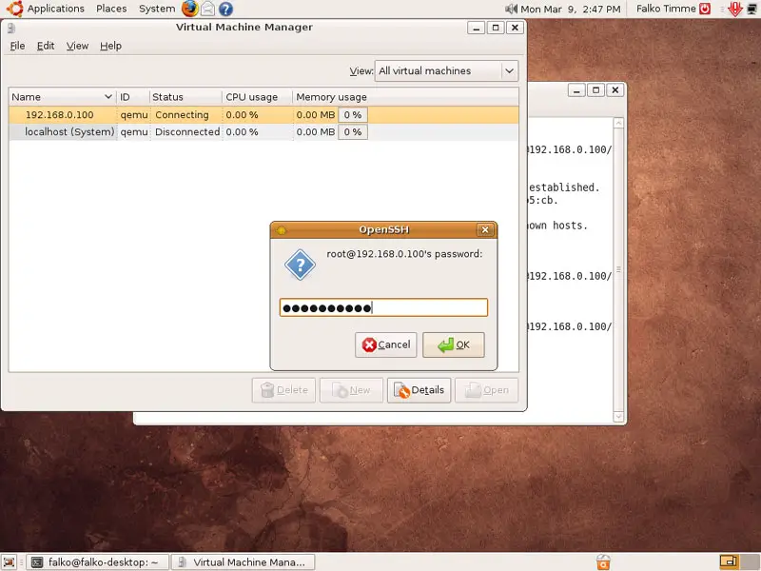This screenshot has height=571, width=761.
Task: Minimize the terminal window behind
Action: (576, 90)
